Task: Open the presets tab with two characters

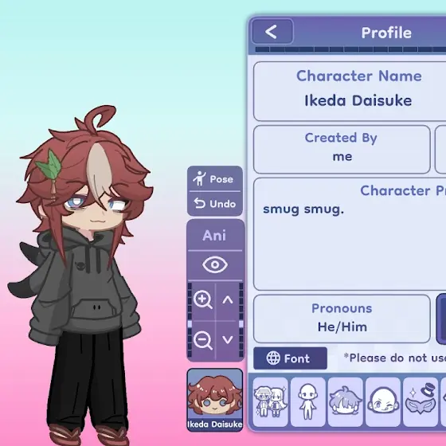Action: pyautogui.click(x=270, y=402)
